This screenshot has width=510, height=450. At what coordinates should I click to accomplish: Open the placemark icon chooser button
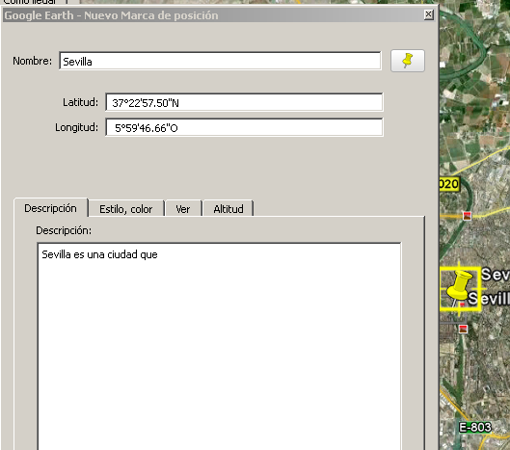(408, 61)
